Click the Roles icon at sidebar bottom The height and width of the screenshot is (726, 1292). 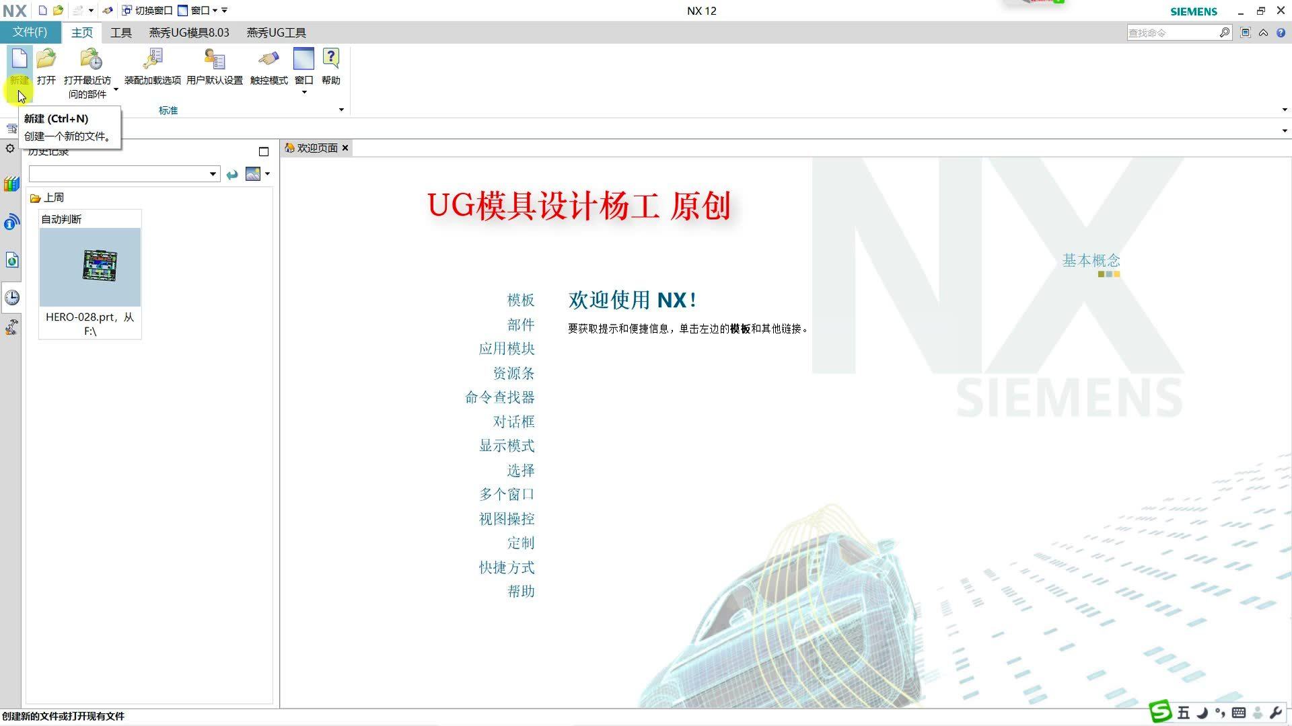tap(11, 327)
